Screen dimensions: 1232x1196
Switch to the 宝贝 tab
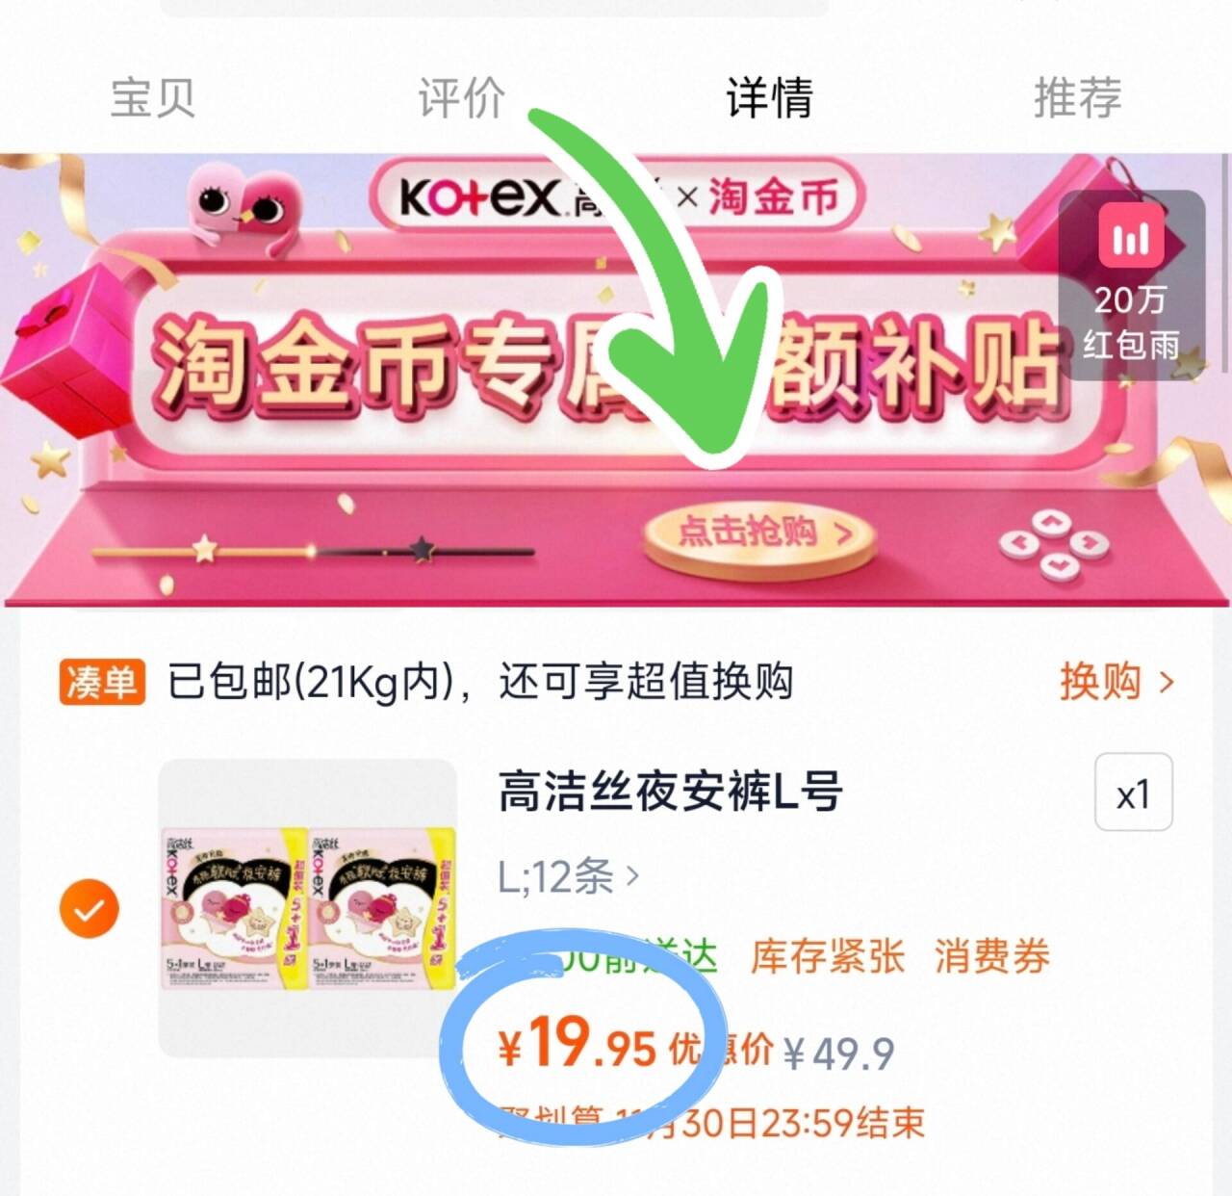[x=153, y=98]
